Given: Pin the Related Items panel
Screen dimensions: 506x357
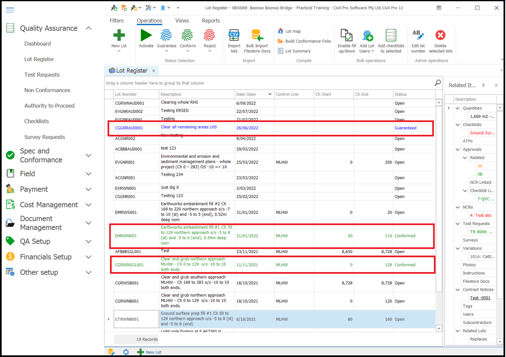Looking at the screenshot, I should pos(484,85).
